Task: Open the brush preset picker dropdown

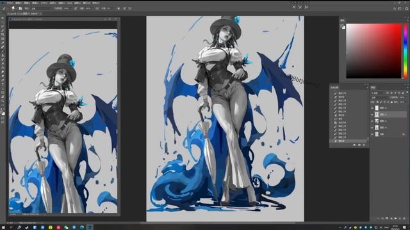Action: (x=13, y=8)
